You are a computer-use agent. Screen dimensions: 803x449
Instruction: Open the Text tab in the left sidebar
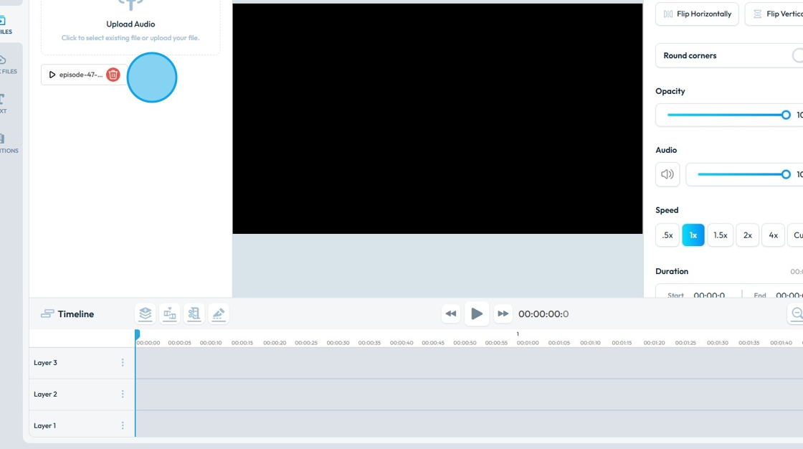click(x=3, y=103)
